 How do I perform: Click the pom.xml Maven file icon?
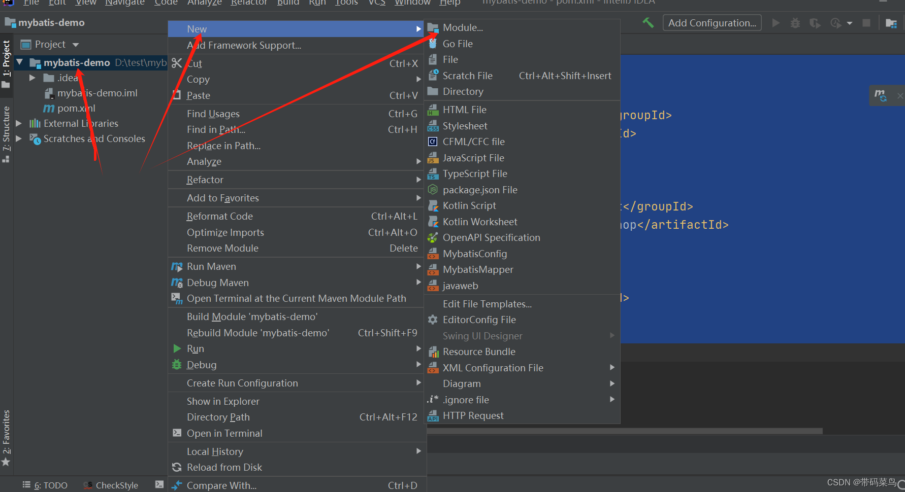pyautogui.click(x=49, y=109)
